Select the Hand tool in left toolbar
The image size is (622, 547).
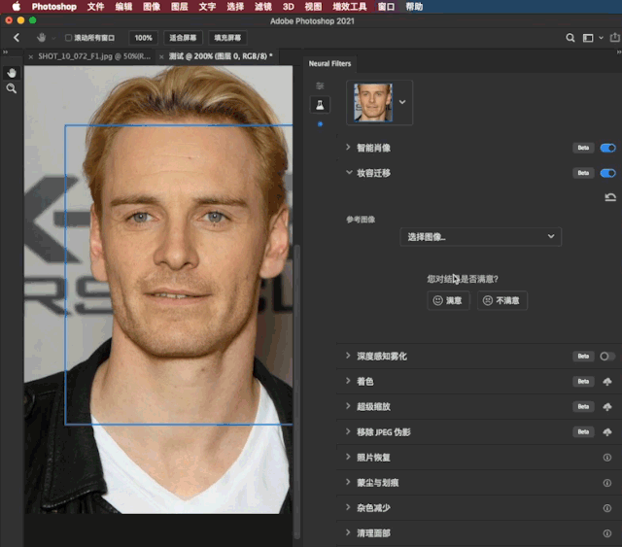pyautogui.click(x=12, y=73)
